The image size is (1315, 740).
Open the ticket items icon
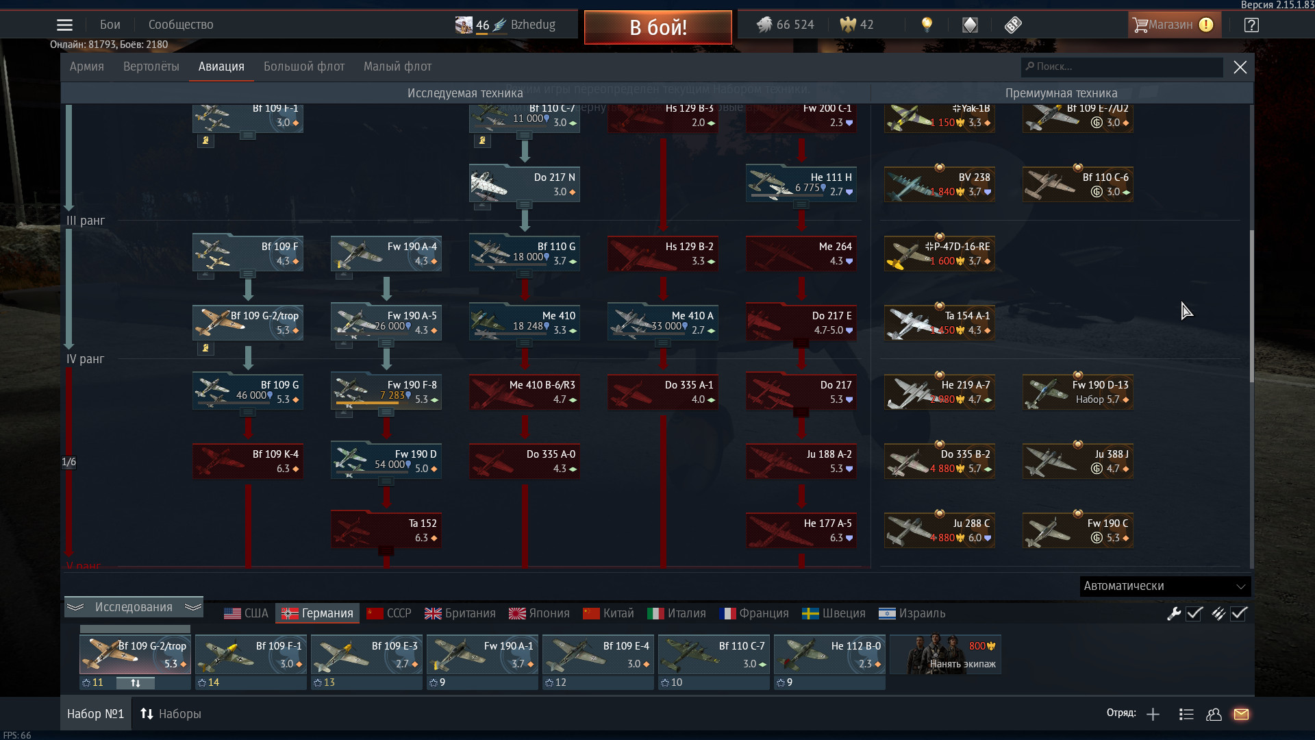1013,25
